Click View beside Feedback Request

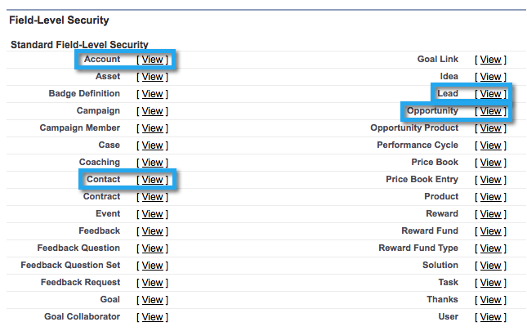pyautogui.click(x=152, y=282)
